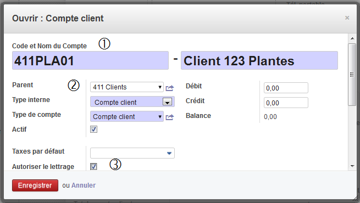Expand the Type de compte dropdown

(160, 117)
